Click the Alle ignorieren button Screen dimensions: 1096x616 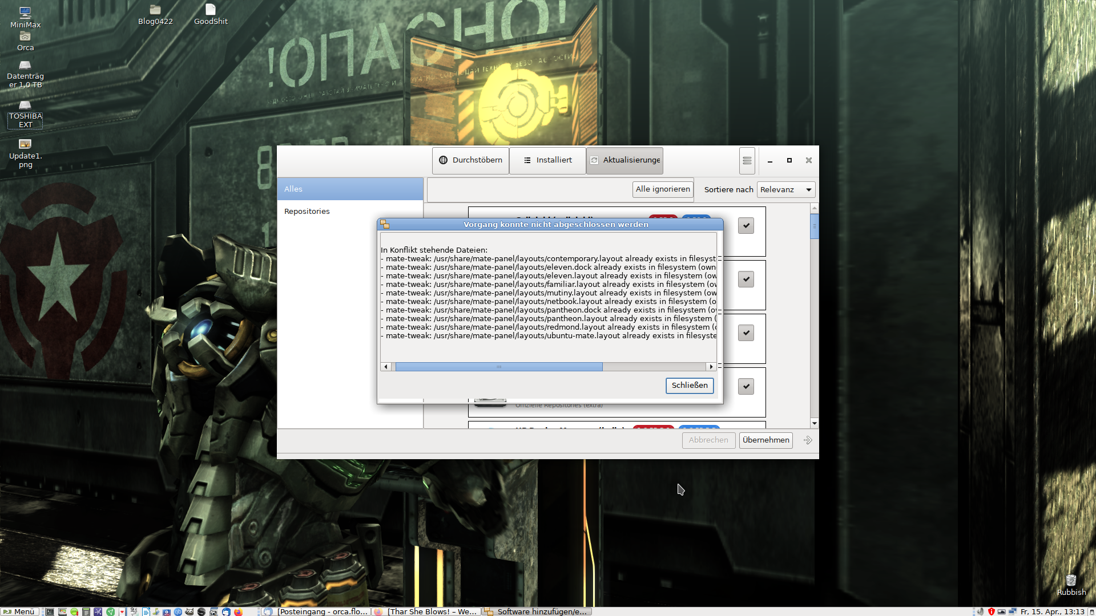tap(662, 189)
